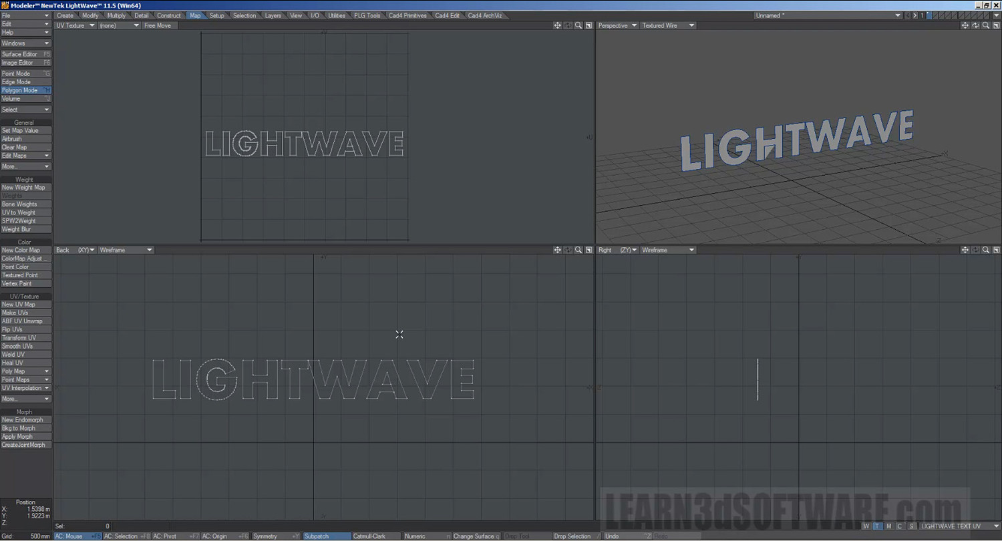Switch to the Setup ribbon tab
Viewport: 1002px width, 541px height.
click(217, 15)
